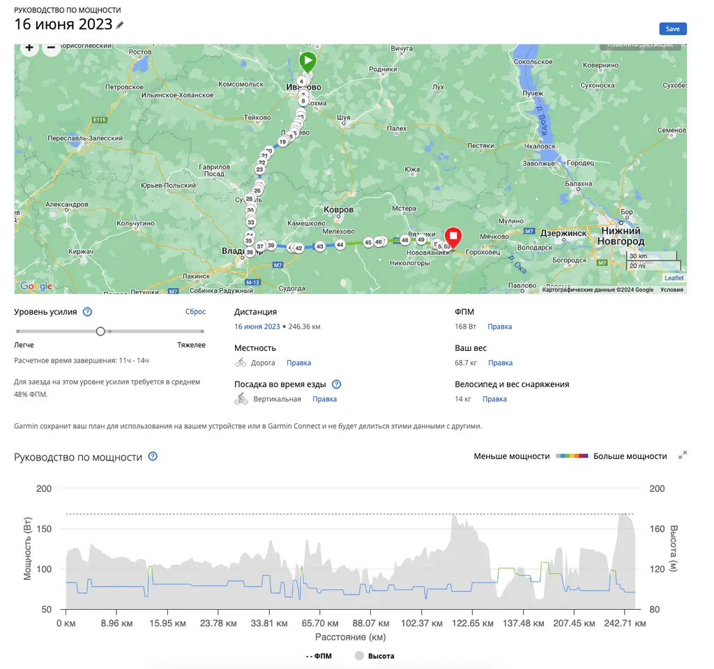Reset effort level with Сброс
Image resolution: width=714 pixels, height=669 pixels.
195,313
